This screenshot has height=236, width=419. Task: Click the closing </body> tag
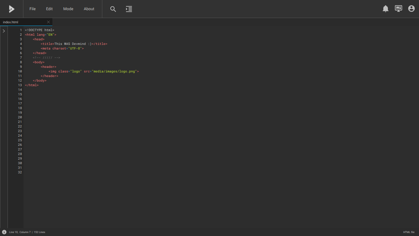pos(40,81)
